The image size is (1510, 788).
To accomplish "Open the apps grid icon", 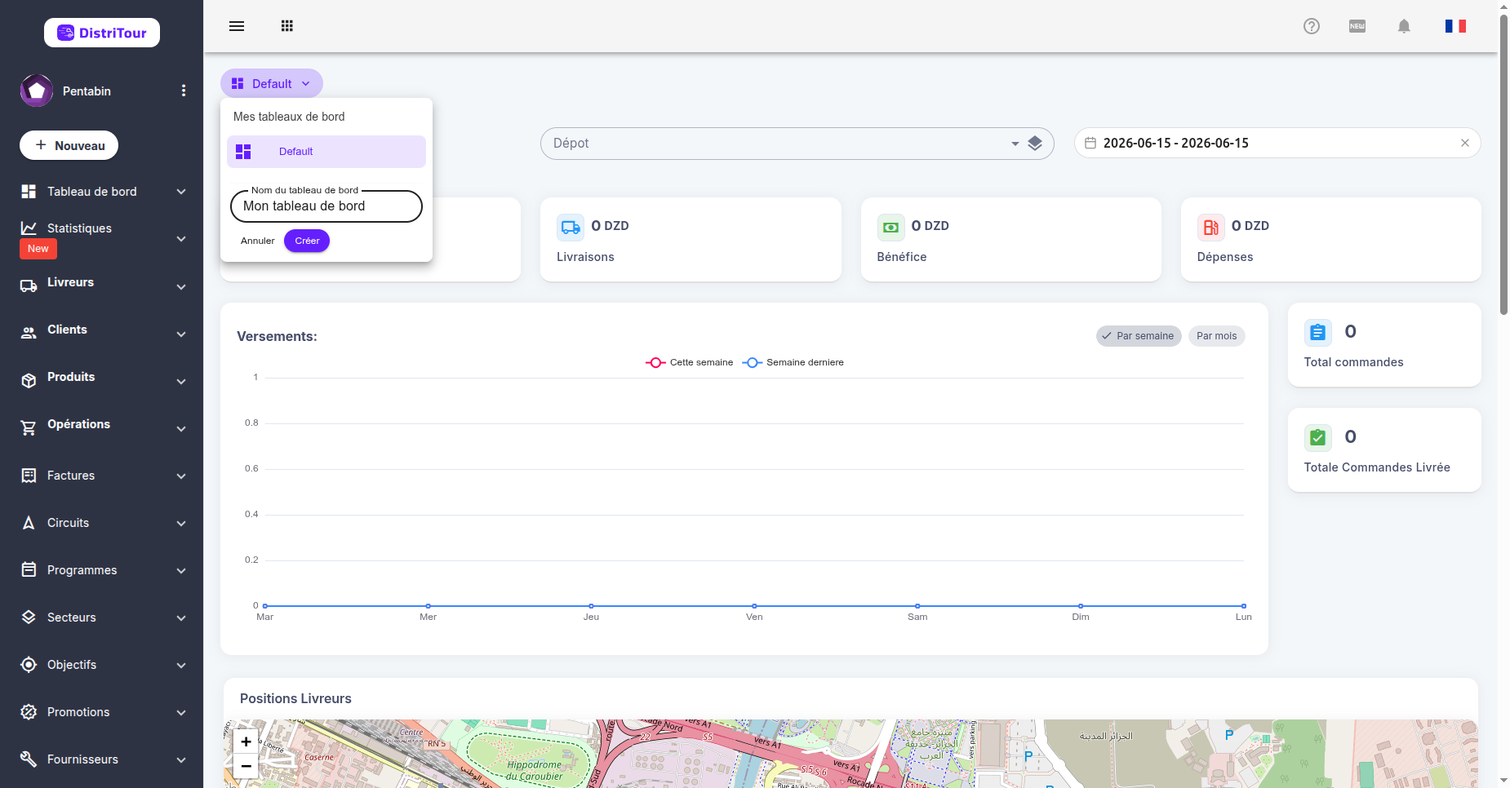I will tap(286, 26).
